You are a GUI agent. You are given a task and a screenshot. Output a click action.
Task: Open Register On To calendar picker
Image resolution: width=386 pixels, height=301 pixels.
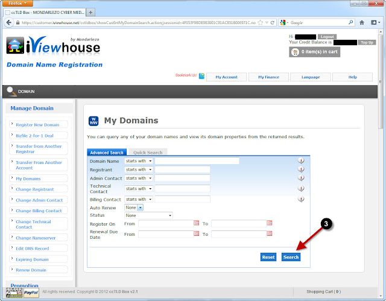click(x=270, y=223)
